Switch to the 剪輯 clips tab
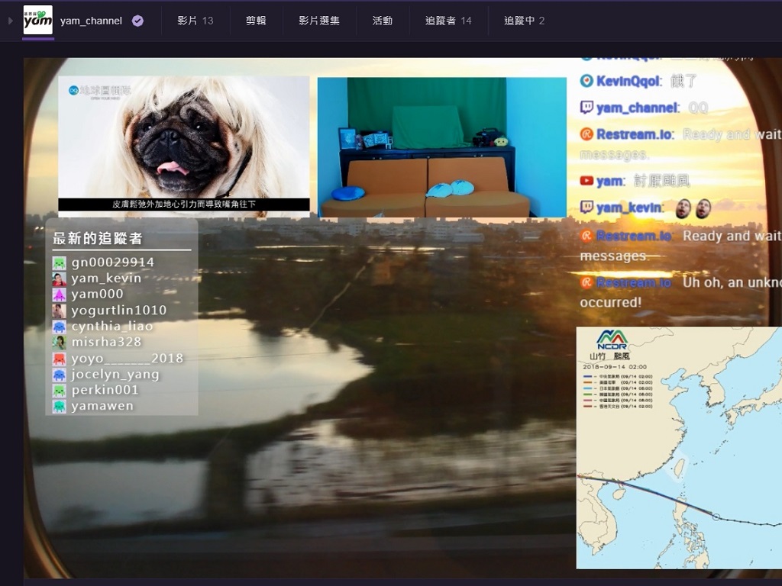 [256, 21]
